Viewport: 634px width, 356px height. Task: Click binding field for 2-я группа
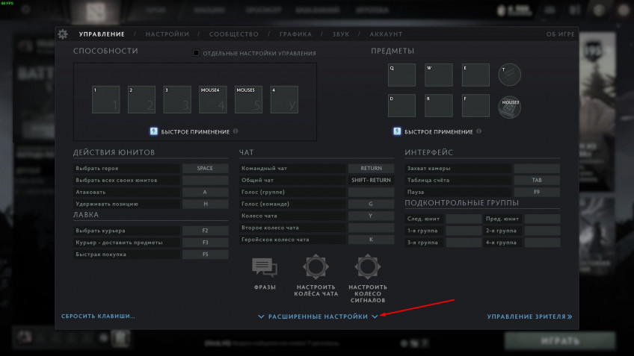coord(542,231)
